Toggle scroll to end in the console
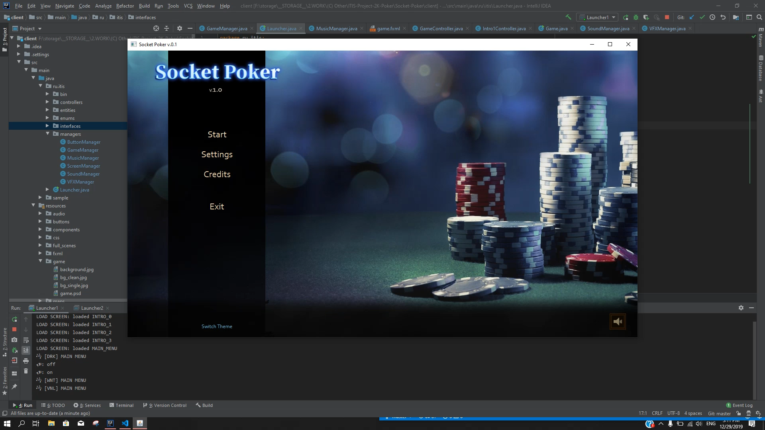Viewport: 765px width, 430px height. (26, 350)
